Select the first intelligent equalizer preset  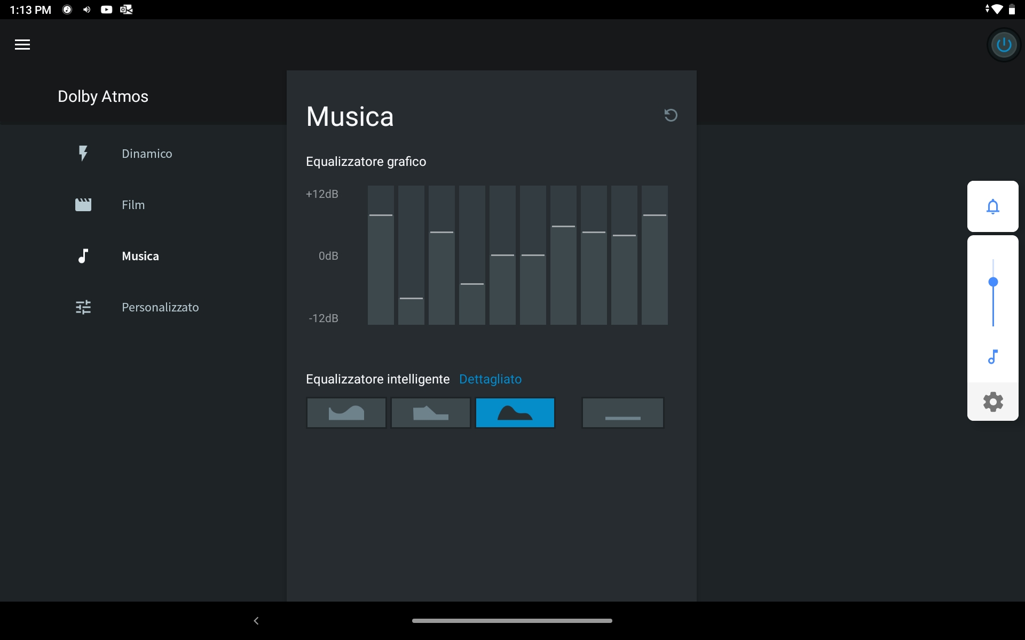(x=346, y=413)
